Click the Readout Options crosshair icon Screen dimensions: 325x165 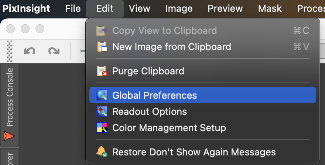(102, 112)
